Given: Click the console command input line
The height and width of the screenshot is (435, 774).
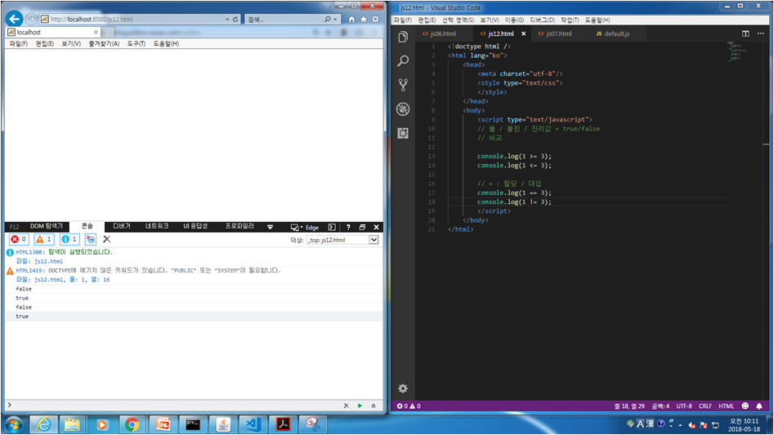Looking at the screenshot, I should pos(175,406).
